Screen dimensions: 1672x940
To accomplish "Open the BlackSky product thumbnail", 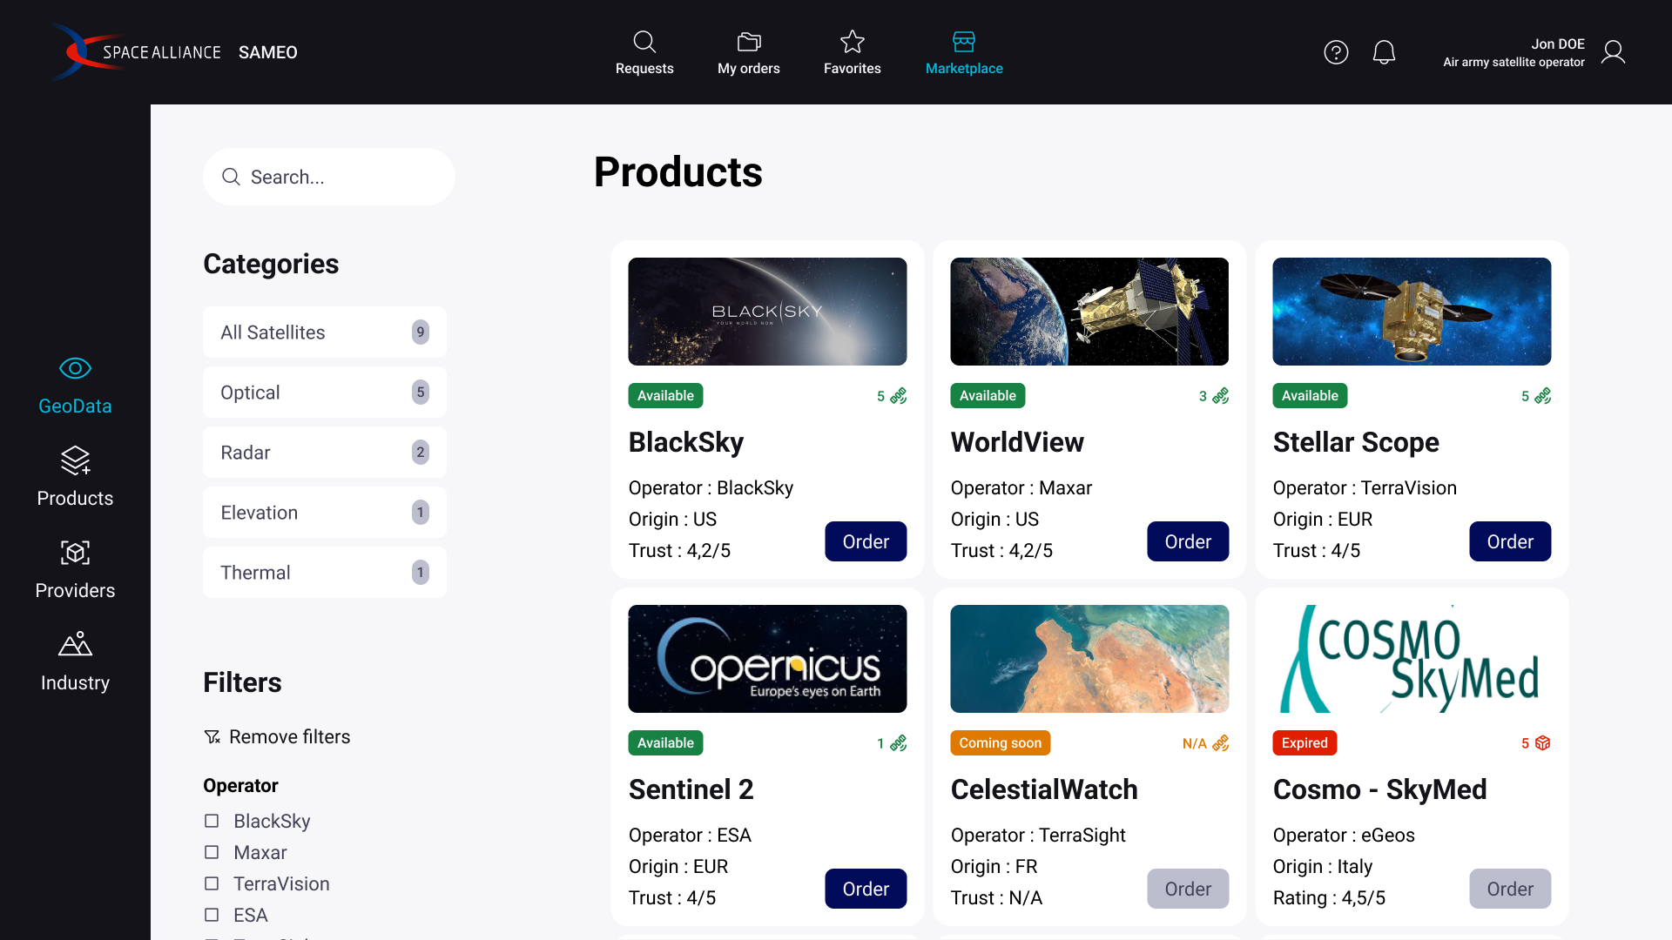I will (x=767, y=312).
